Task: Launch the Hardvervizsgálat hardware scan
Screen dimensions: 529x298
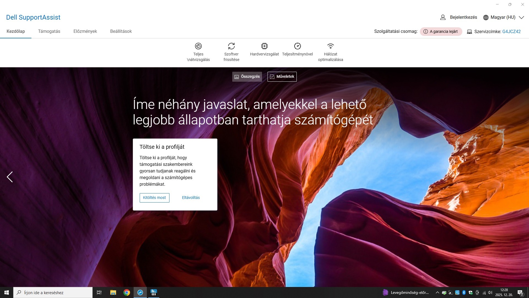Action: pyautogui.click(x=264, y=46)
